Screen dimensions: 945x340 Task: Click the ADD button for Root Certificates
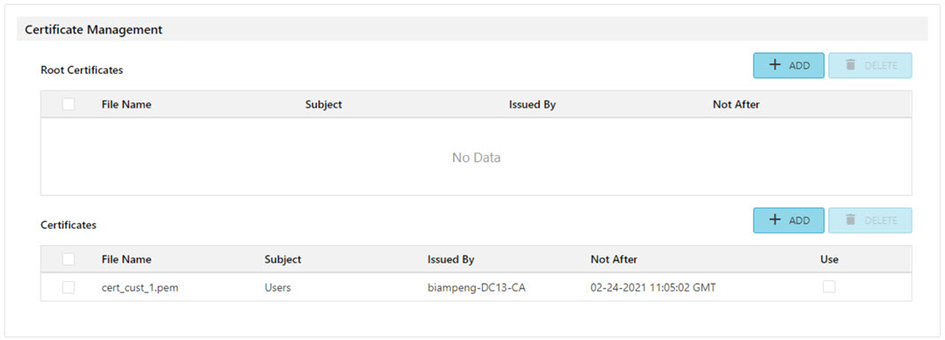coord(789,65)
